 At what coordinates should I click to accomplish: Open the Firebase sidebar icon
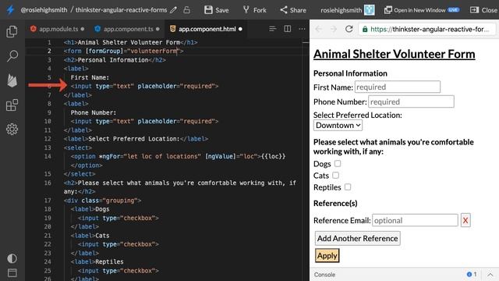(12, 80)
